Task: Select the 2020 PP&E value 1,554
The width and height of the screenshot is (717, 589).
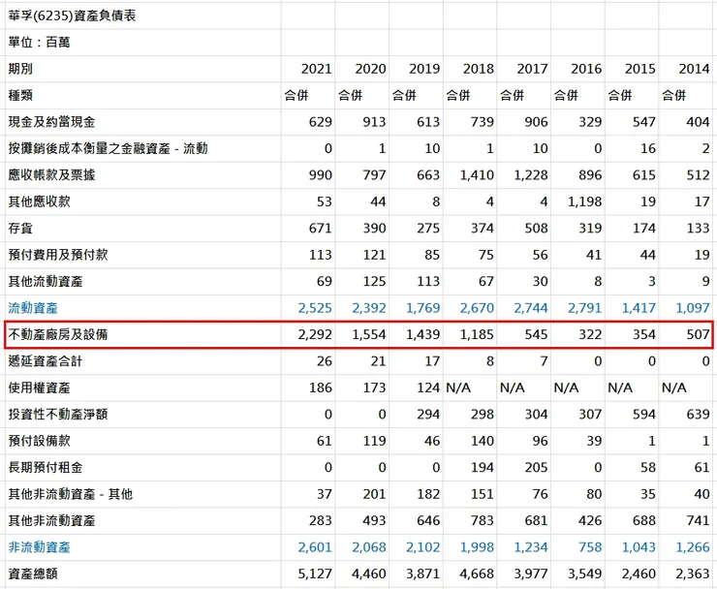Action: click(x=369, y=335)
